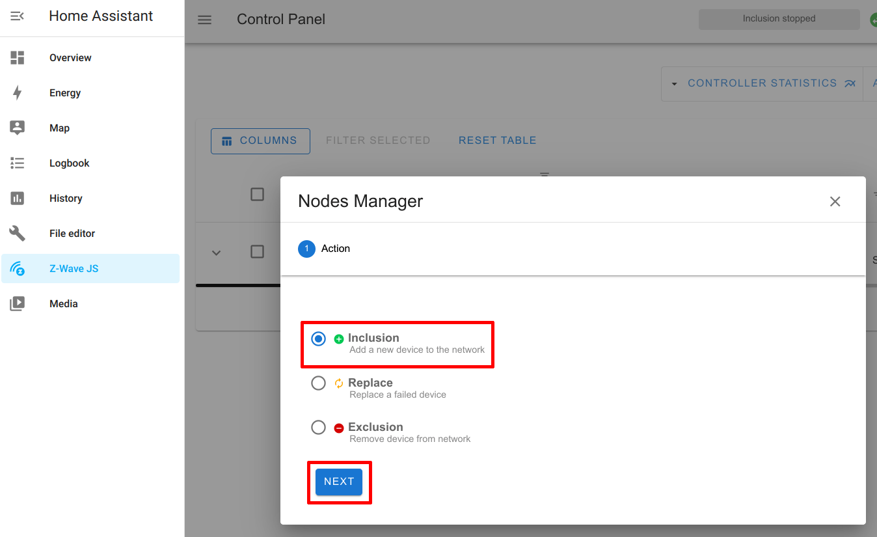The image size is (877, 537).
Task: Click Reset Table
Action: (497, 140)
